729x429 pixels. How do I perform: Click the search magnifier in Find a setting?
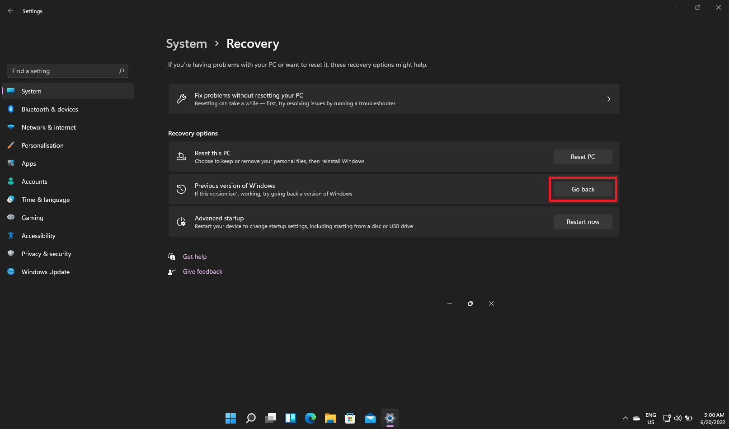[122, 71]
